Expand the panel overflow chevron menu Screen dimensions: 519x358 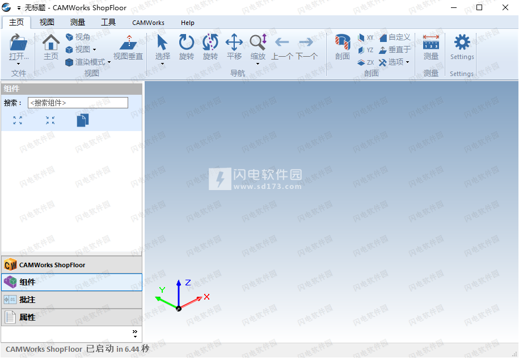coord(135,334)
